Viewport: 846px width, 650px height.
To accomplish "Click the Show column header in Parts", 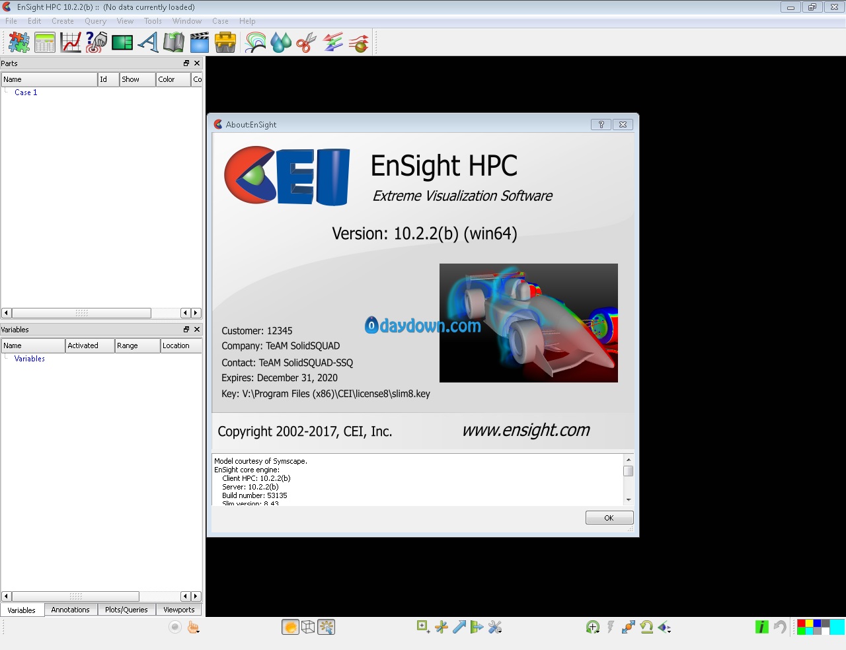I will [137, 79].
